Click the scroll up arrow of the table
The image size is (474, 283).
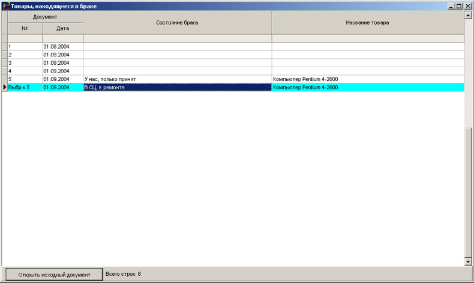pos(468,16)
